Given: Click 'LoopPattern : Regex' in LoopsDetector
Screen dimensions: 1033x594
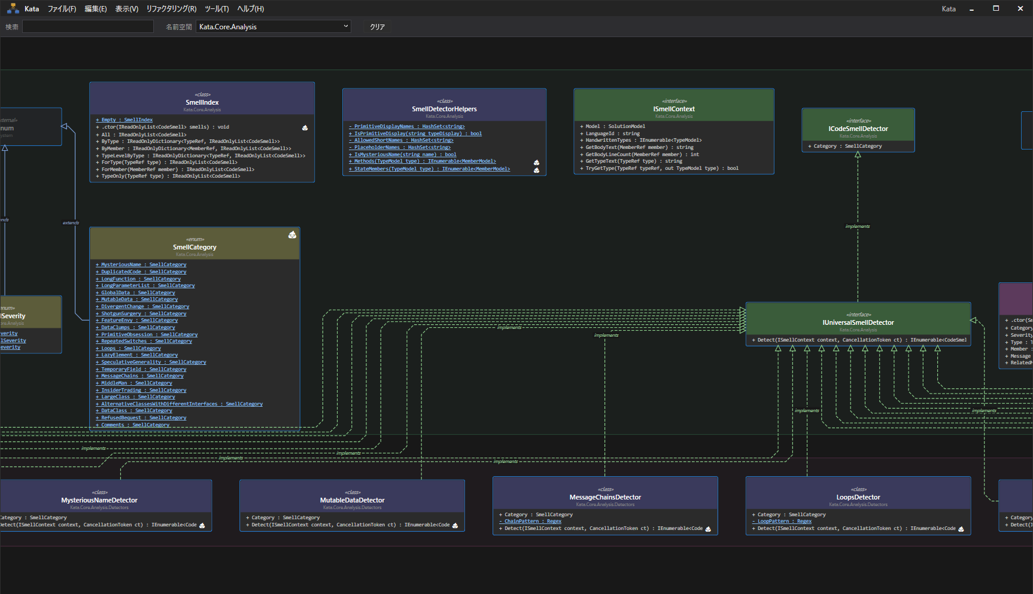Looking at the screenshot, I should tap(782, 521).
